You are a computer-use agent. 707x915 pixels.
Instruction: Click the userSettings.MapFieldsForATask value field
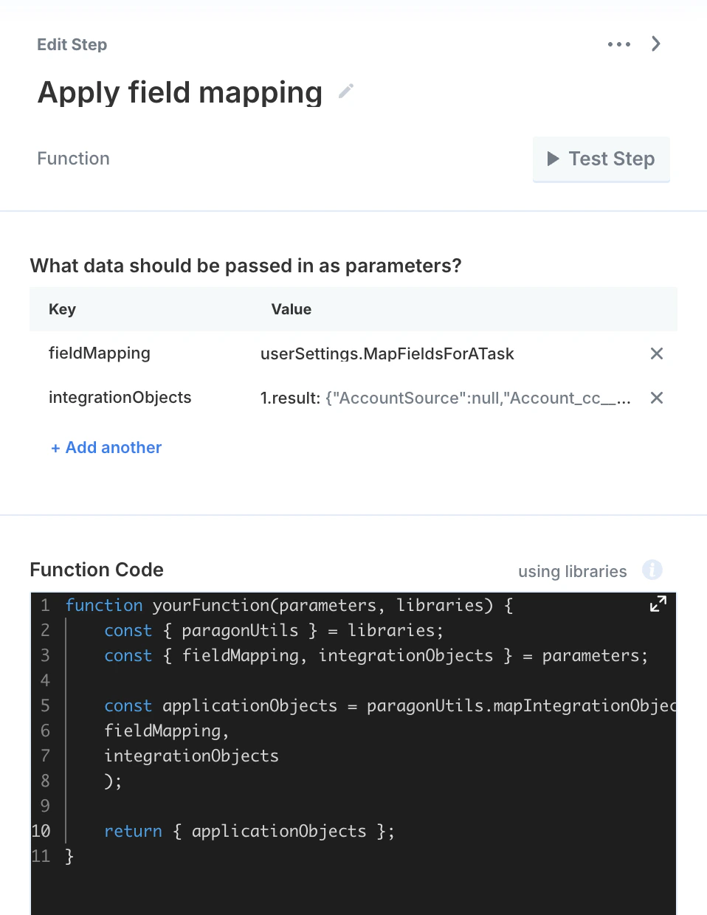(387, 353)
